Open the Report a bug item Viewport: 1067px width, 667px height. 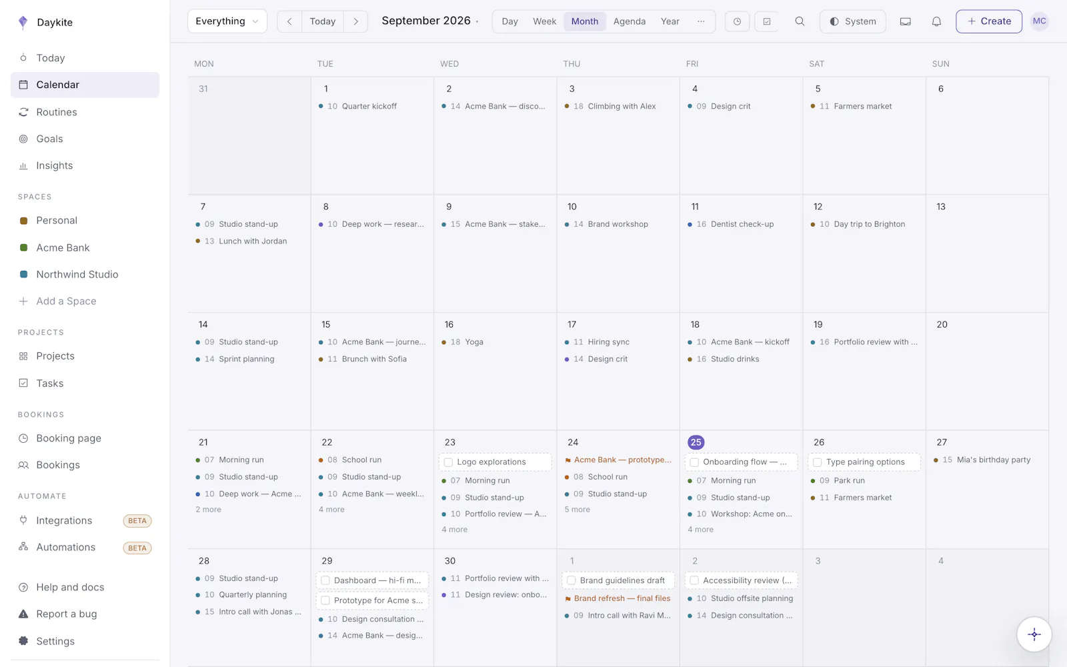[85, 614]
